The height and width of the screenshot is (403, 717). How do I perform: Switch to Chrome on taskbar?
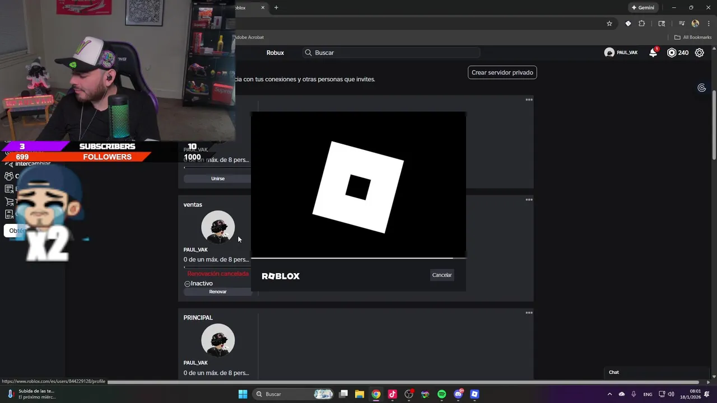pyautogui.click(x=376, y=394)
